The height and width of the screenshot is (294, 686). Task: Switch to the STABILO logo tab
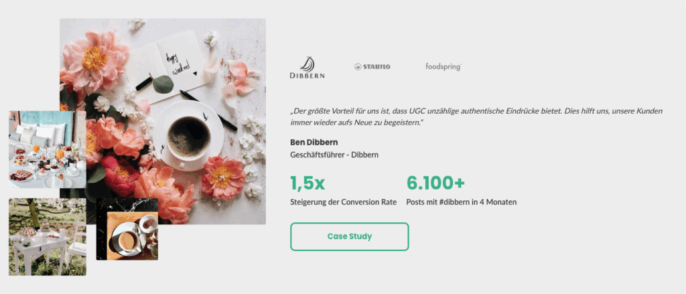[372, 67]
